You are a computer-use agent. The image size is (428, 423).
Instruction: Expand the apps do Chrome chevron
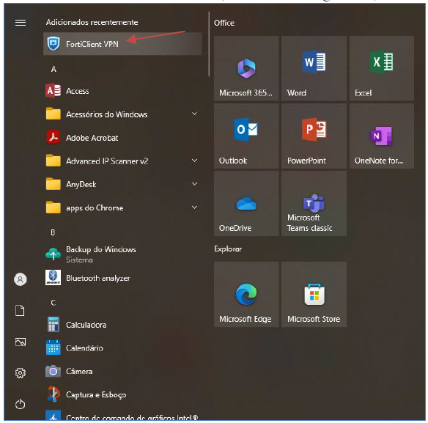point(195,207)
